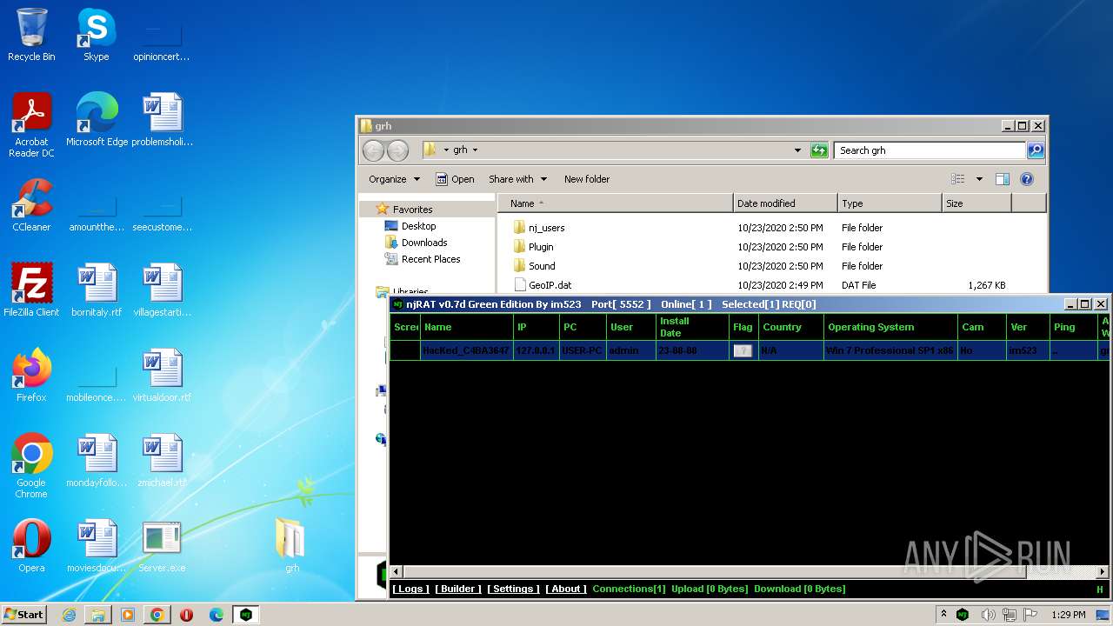Launch Microsoft Edge desktop shortcut
The image size is (1113, 626).
(97, 120)
